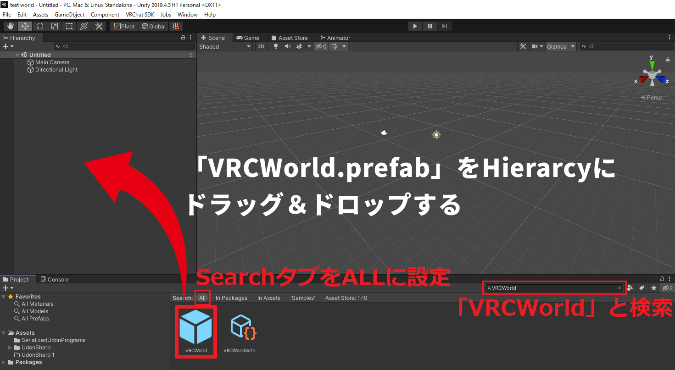The width and height of the screenshot is (675, 370).
Task: Click the In Packages search filter
Action: [231, 298]
